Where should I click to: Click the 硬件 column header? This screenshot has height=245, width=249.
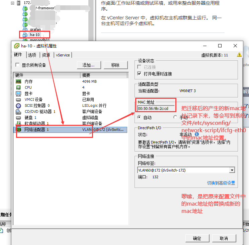tap(47, 75)
